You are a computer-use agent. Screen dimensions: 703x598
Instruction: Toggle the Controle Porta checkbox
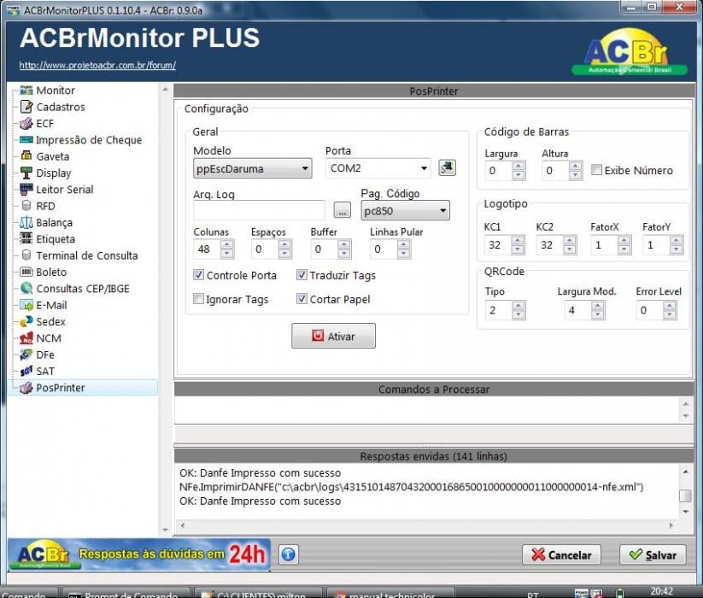click(198, 275)
